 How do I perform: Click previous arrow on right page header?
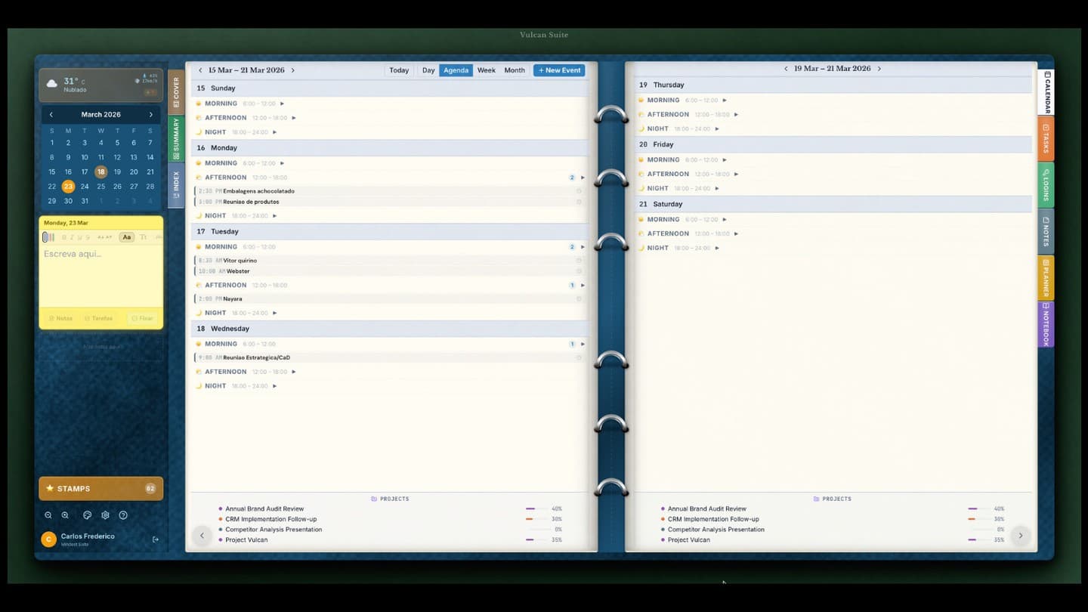(786, 68)
